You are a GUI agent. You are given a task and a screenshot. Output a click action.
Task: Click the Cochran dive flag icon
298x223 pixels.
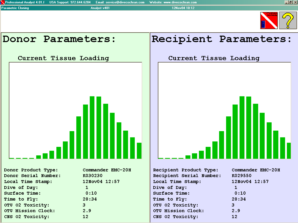click(269, 20)
